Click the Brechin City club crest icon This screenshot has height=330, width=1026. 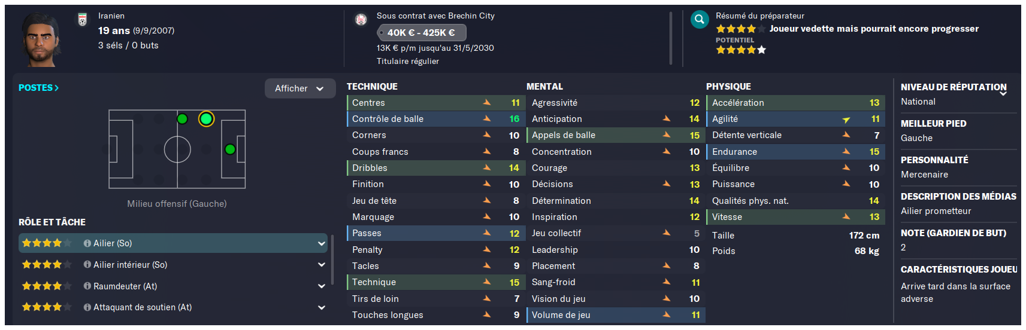(x=361, y=20)
